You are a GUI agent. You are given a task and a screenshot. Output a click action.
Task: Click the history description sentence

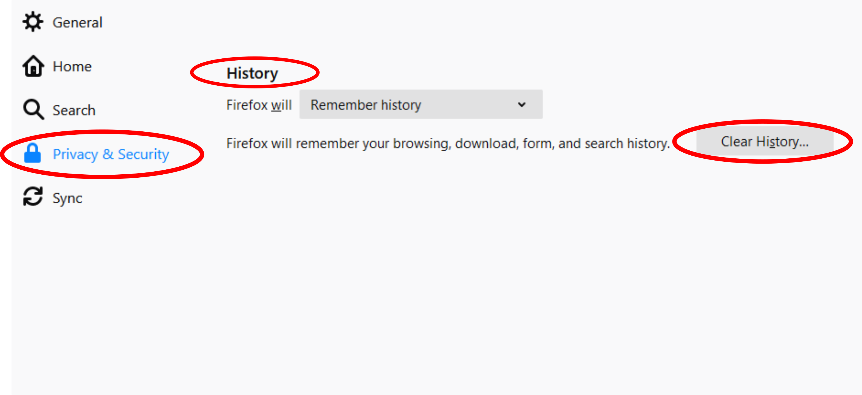coord(448,144)
